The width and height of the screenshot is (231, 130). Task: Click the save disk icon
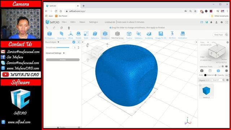pyautogui.click(x=202, y=22)
